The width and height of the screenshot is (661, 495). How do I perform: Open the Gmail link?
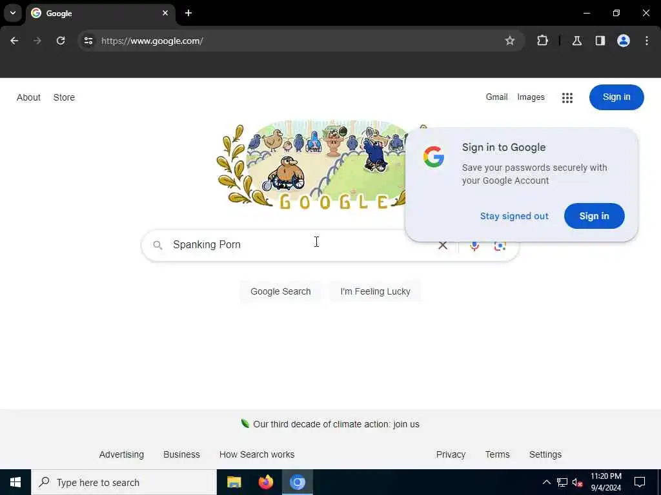point(496,97)
